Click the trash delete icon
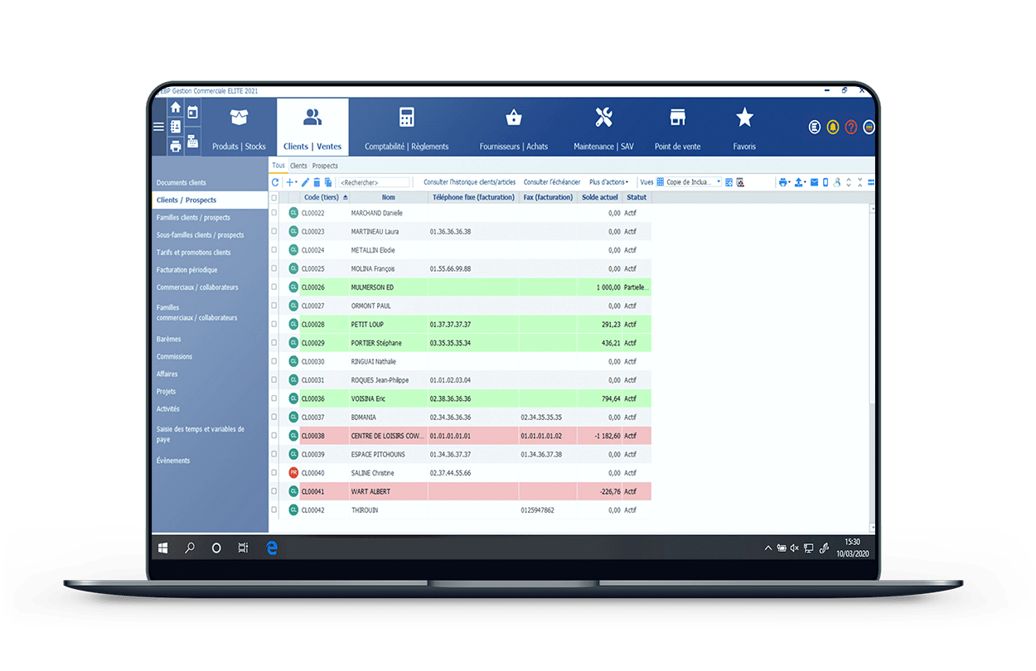Image resolution: width=1036 pixels, height=671 pixels. point(317,182)
